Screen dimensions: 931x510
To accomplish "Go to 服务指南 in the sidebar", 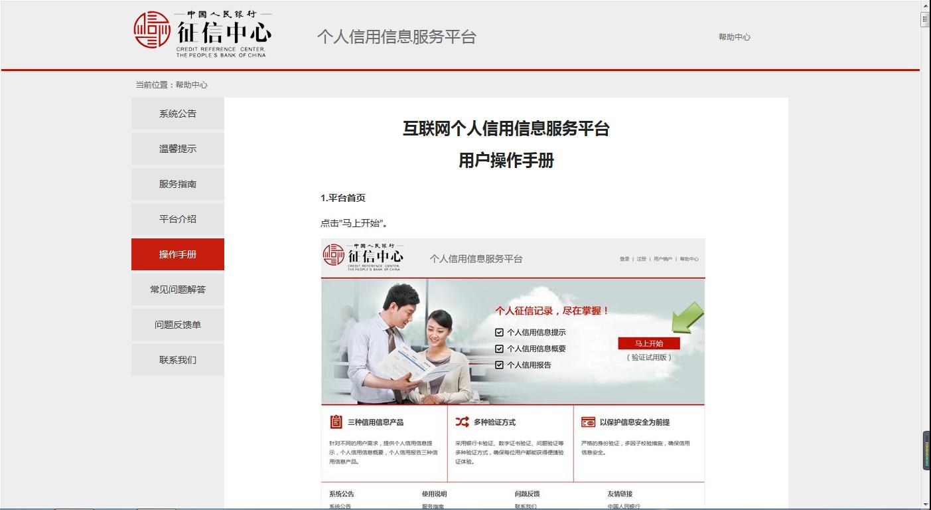I will pos(178,184).
